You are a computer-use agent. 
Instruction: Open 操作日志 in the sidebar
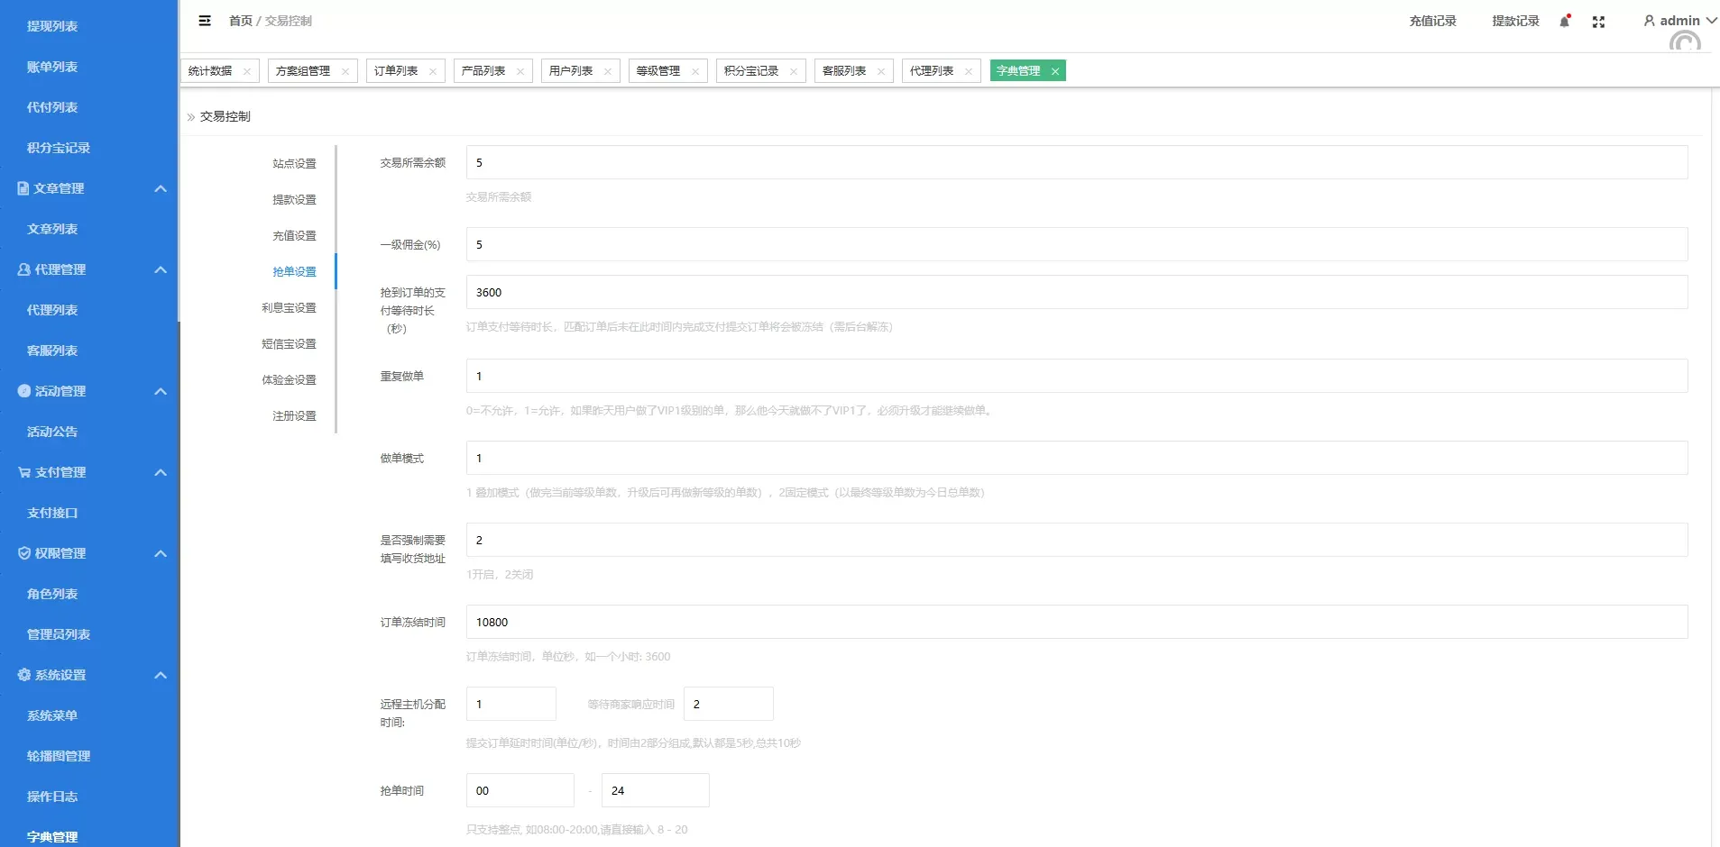[x=52, y=797]
